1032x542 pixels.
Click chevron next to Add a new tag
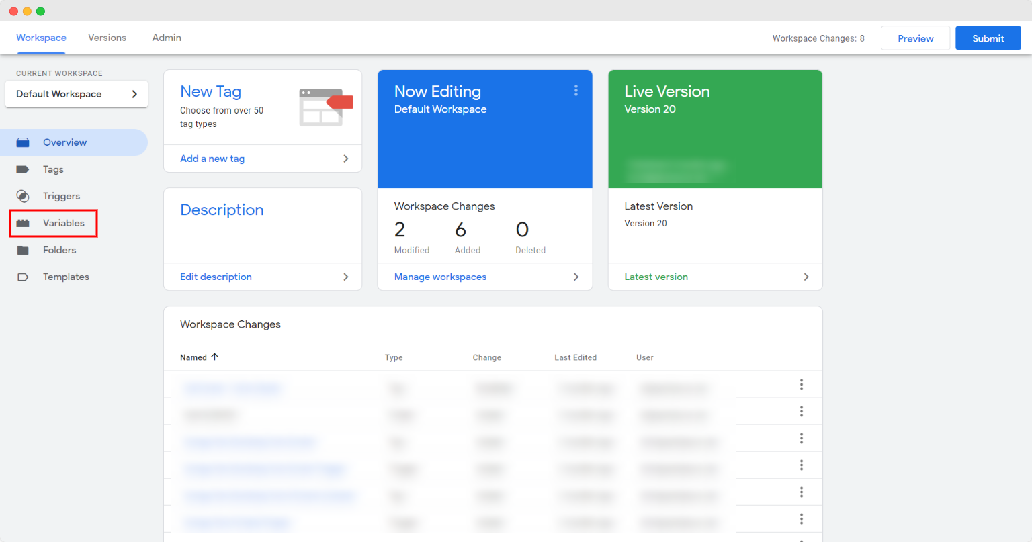coord(346,159)
